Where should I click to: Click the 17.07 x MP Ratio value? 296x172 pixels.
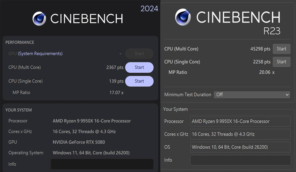pyautogui.click(x=116, y=93)
